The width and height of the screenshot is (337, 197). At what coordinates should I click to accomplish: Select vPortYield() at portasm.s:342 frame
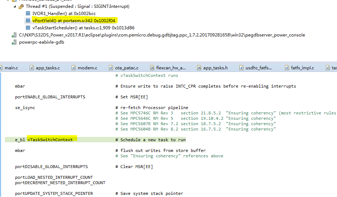click(x=74, y=21)
